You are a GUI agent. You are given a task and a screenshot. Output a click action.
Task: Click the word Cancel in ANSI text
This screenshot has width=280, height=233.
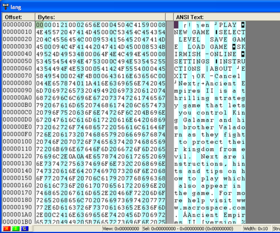pos(227,76)
